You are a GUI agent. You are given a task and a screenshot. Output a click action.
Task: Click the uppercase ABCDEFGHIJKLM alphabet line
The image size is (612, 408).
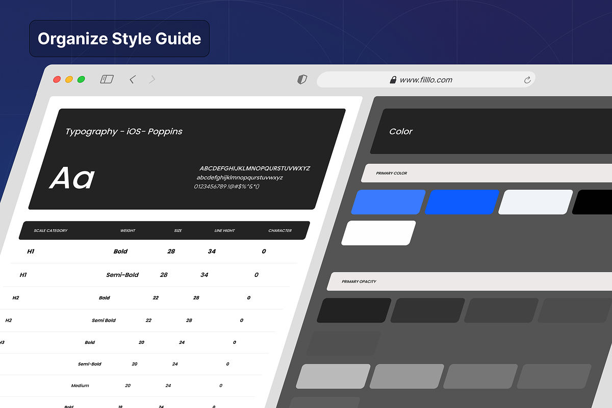pos(254,168)
